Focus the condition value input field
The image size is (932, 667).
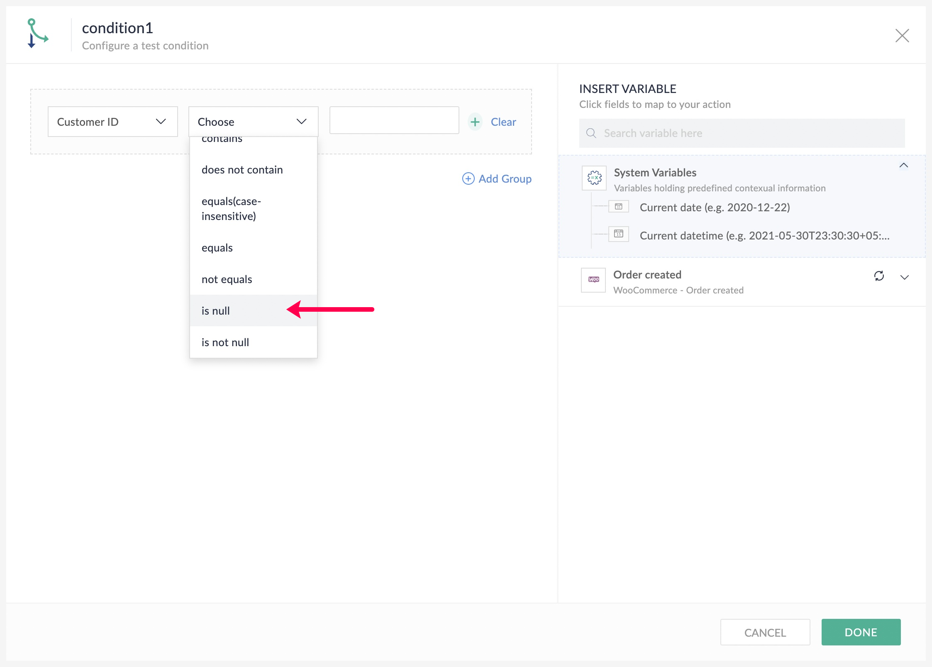point(394,121)
